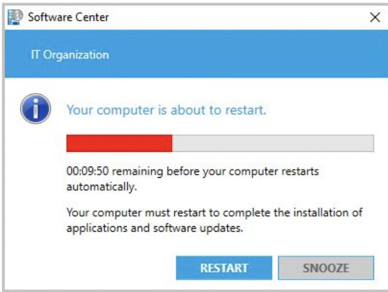This screenshot has width=388, height=292.
Task: Click the Software Center window title text
Action: (x=68, y=17)
